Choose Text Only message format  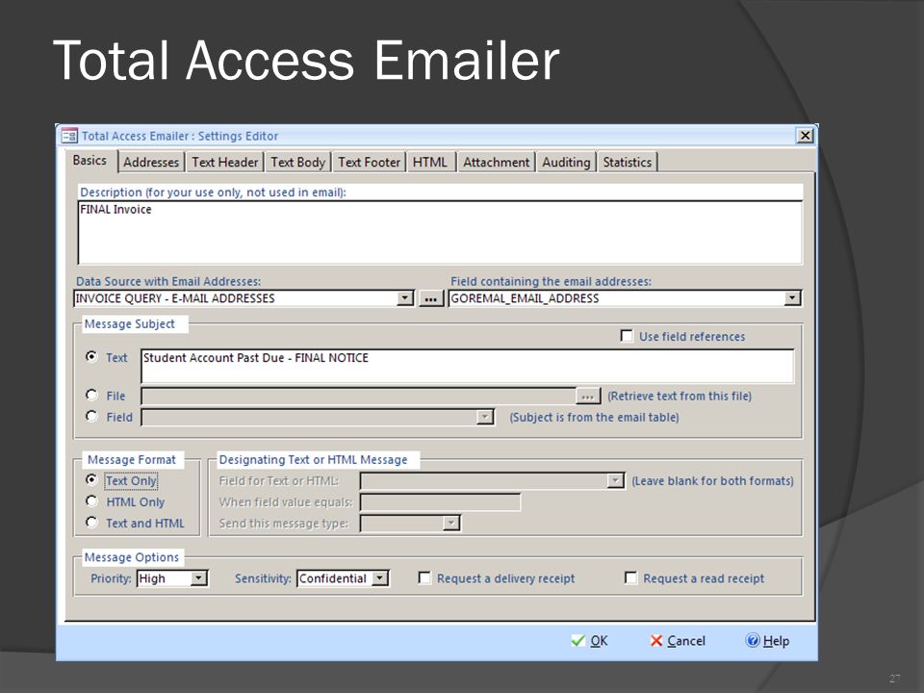coord(91,479)
